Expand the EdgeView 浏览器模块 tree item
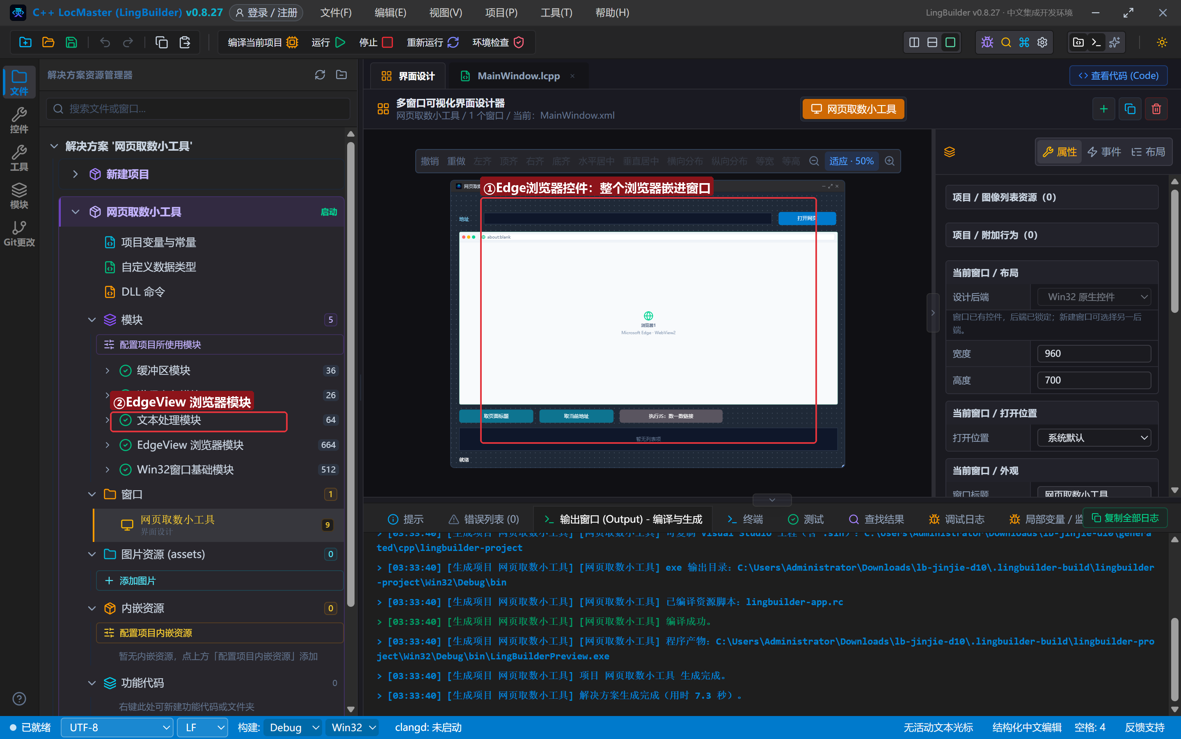Viewport: 1181px width, 739px height. [108, 445]
